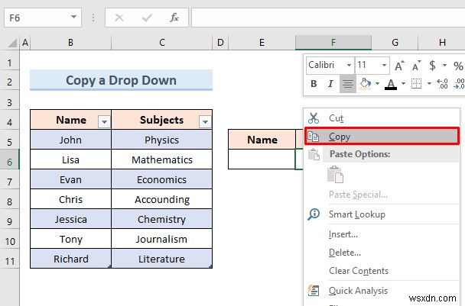Viewport: 465px width, 306px height.
Task: Select cell containing Chemistry
Action: (x=162, y=219)
